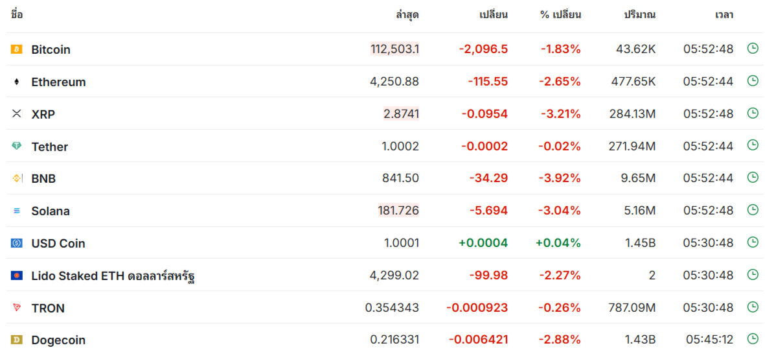
Task: Sort by the ชื่อ column header
Action: click(x=17, y=14)
